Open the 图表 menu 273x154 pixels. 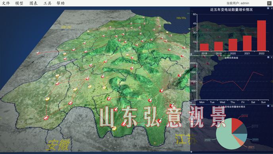pyautogui.click(x=33, y=3)
